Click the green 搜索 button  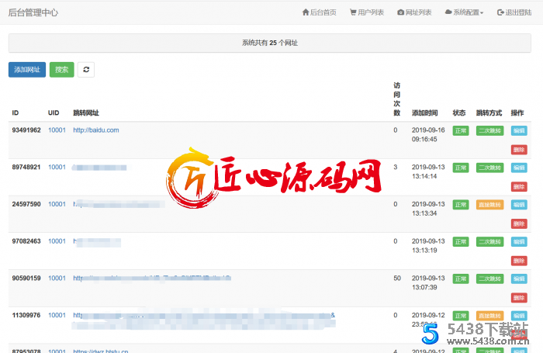click(61, 70)
